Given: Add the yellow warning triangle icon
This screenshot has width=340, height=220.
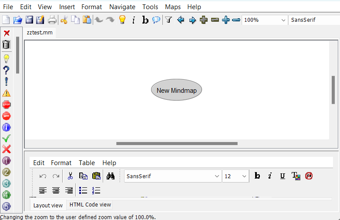Looking at the screenshot, I should coord(7,93).
